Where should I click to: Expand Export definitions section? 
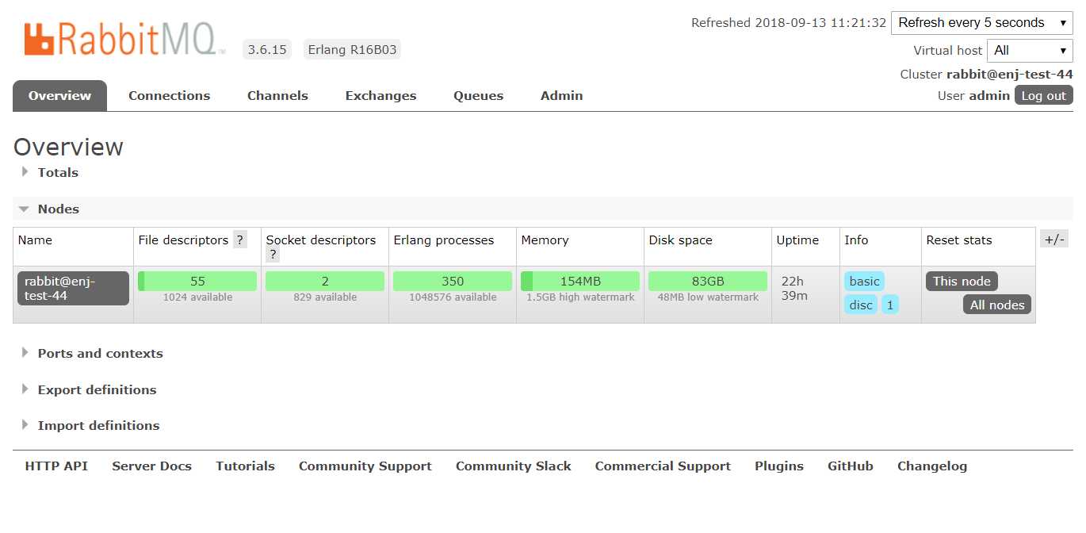pos(97,389)
